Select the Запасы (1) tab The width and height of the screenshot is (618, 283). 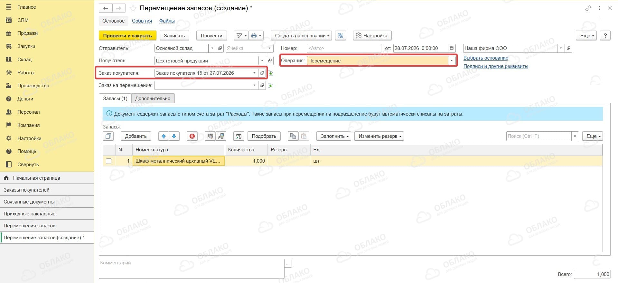[x=115, y=99]
